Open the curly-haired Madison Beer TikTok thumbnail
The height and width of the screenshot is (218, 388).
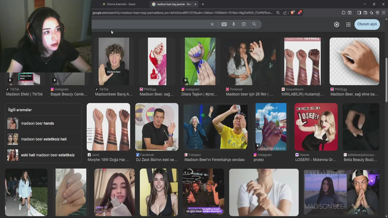tap(114, 61)
